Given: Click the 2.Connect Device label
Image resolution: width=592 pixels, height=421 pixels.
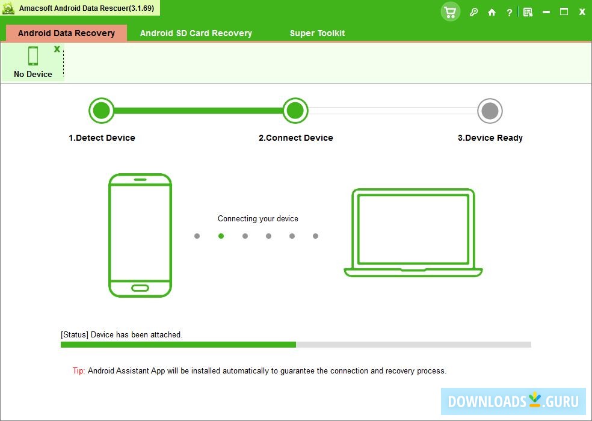Looking at the screenshot, I should (x=295, y=138).
